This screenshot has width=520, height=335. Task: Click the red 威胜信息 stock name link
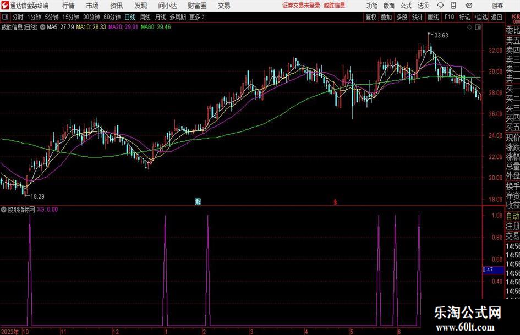click(335, 6)
